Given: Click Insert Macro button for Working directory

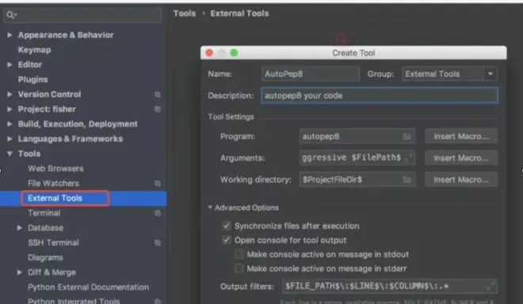Looking at the screenshot, I should tap(461, 180).
